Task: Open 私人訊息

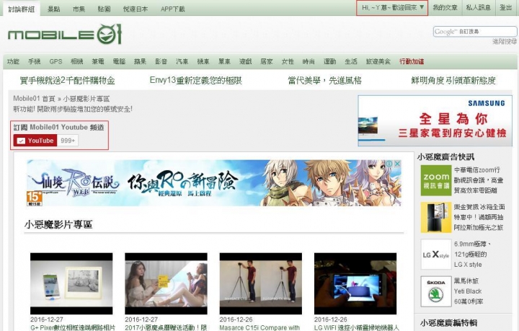Action: [479, 7]
